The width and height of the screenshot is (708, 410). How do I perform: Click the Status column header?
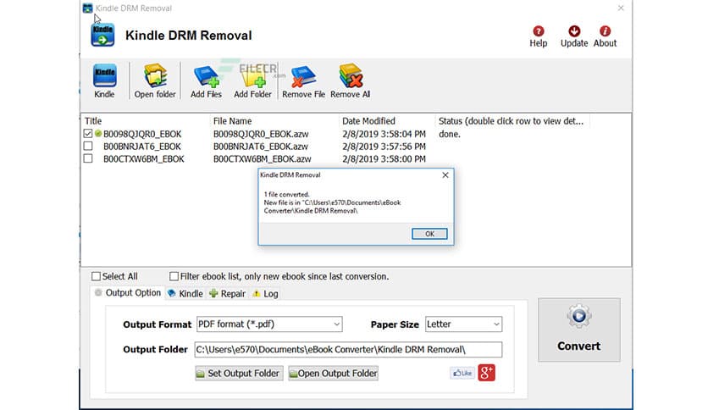click(x=511, y=121)
